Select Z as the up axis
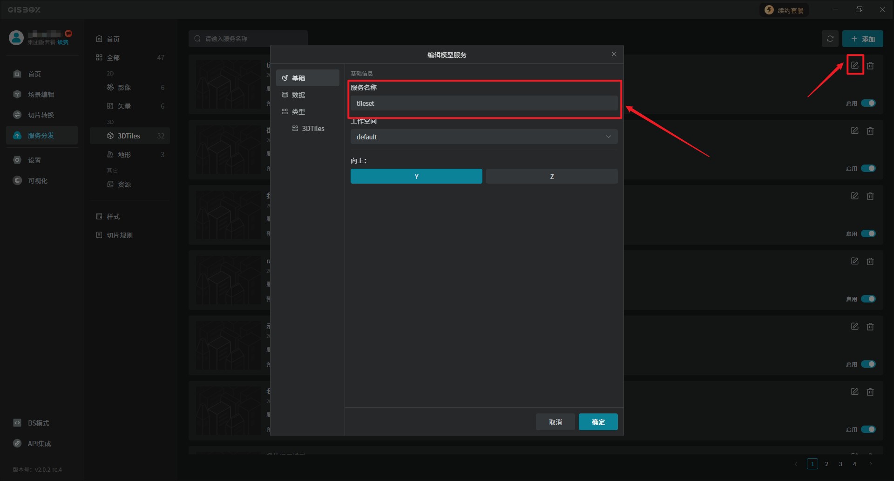Screen dimensions: 894x481 (x=552, y=177)
